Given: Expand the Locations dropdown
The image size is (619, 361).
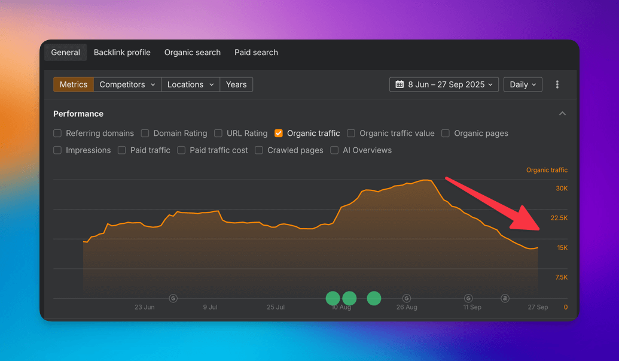Looking at the screenshot, I should click(x=190, y=84).
